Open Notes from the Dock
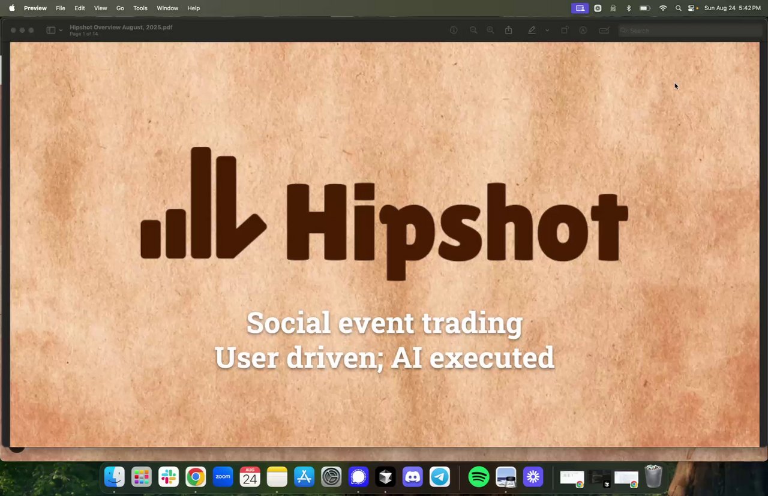 (x=277, y=477)
